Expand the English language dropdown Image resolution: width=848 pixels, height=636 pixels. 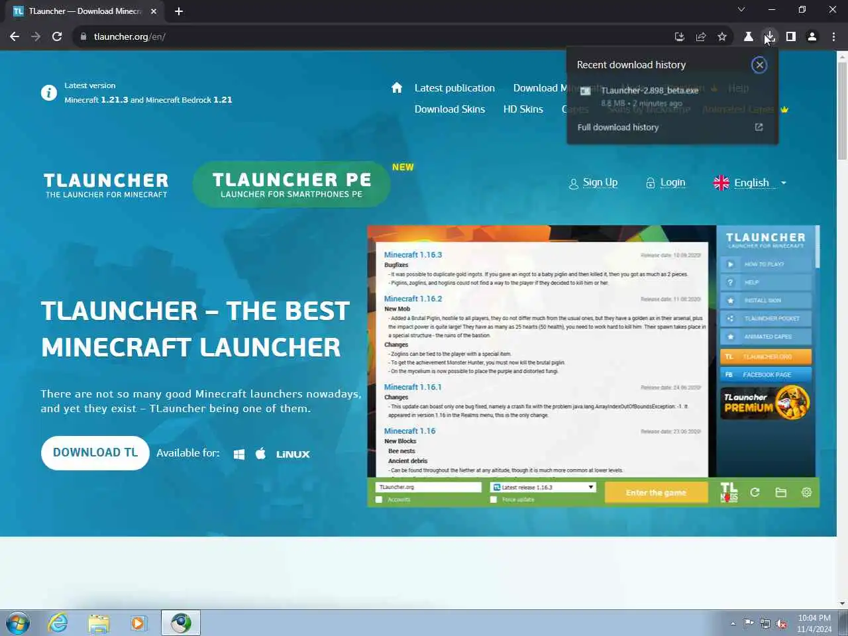pyautogui.click(x=750, y=183)
